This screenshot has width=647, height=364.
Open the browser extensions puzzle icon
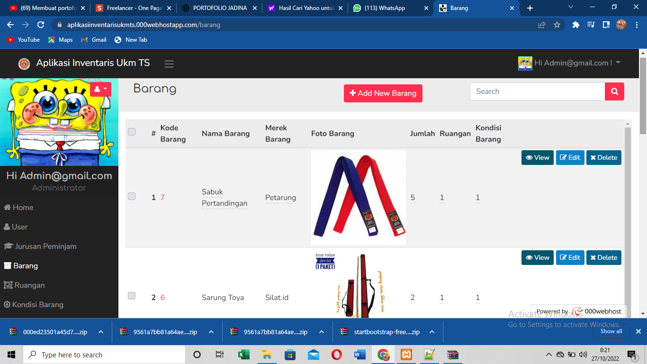point(575,25)
